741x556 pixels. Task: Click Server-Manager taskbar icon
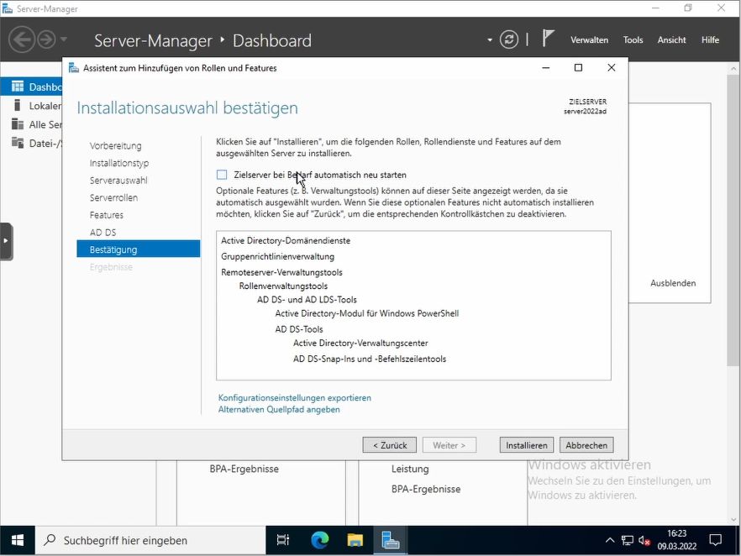click(x=391, y=540)
